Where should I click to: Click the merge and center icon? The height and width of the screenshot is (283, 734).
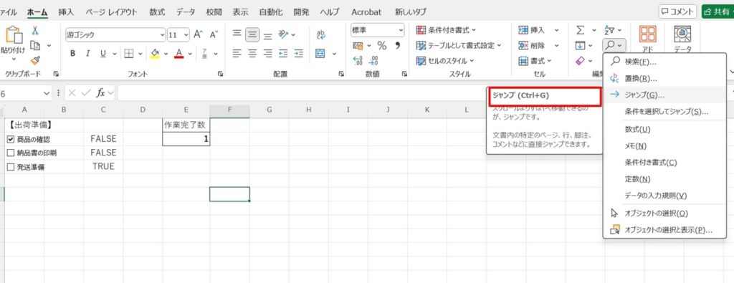pos(320,53)
